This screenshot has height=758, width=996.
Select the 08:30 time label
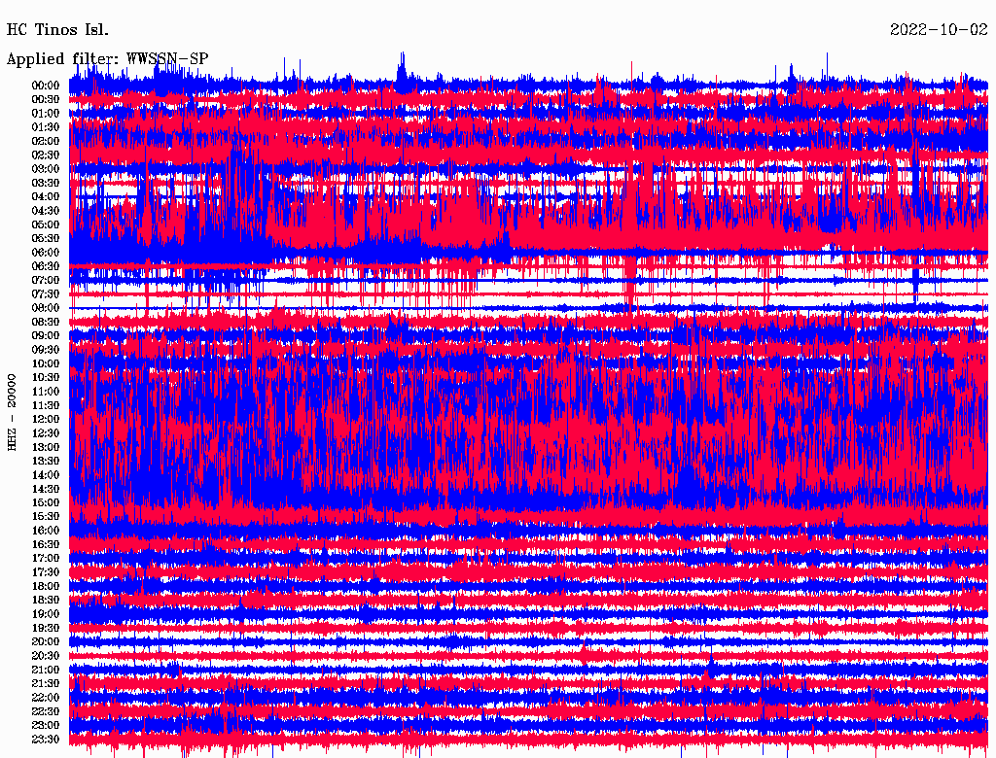pos(46,322)
